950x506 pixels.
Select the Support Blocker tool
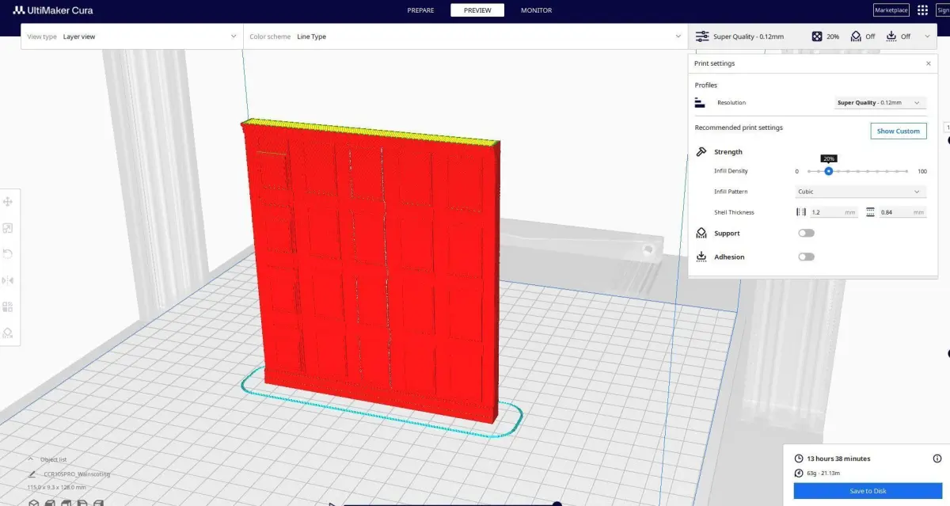click(x=8, y=333)
